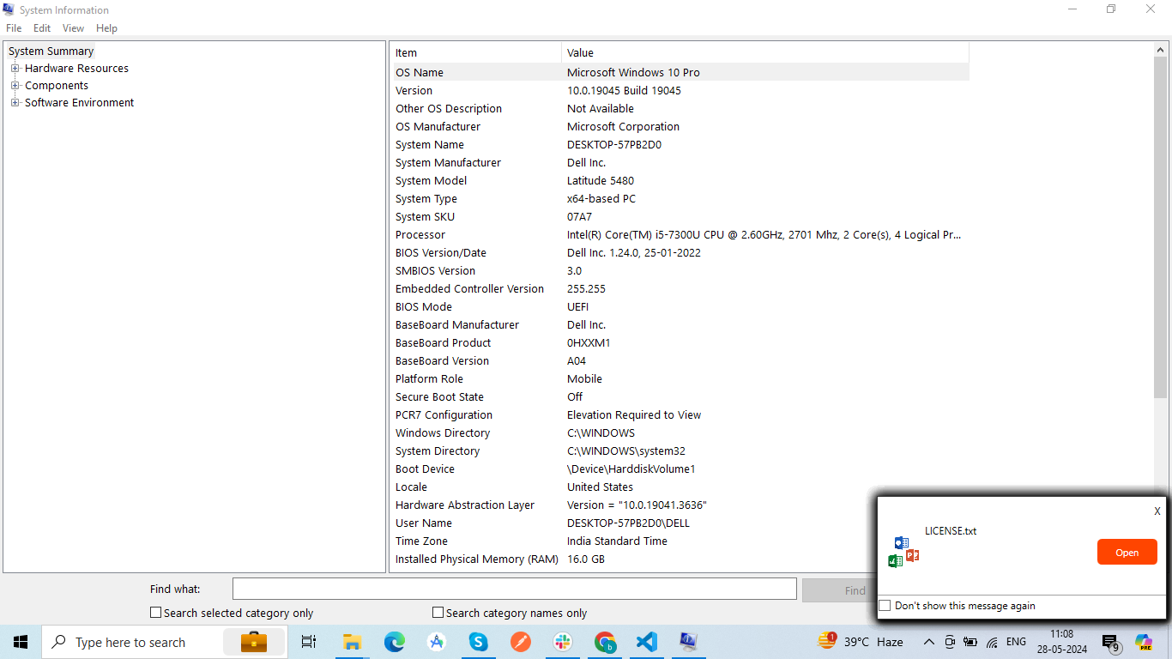Screen dimensions: 1172x659
Task: Click the Task View icon
Action: (x=309, y=642)
